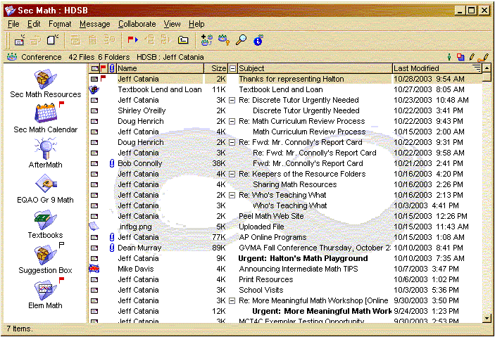This screenshot has height=337, width=495.
Task: Collapse the Math Curriculum Review Process thread
Action: [232, 121]
